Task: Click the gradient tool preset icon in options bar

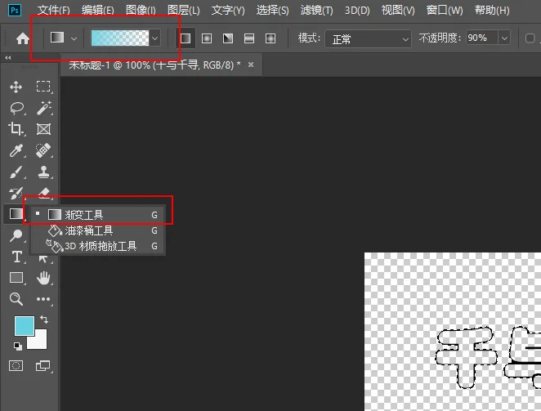Action: coord(57,38)
